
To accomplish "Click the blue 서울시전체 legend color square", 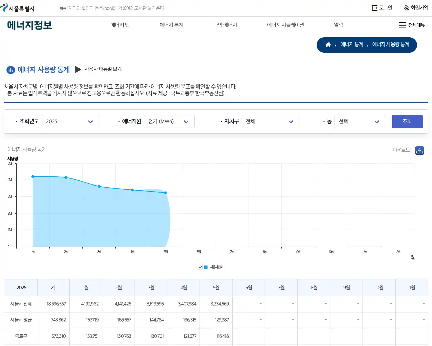I will click(x=206, y=267).
